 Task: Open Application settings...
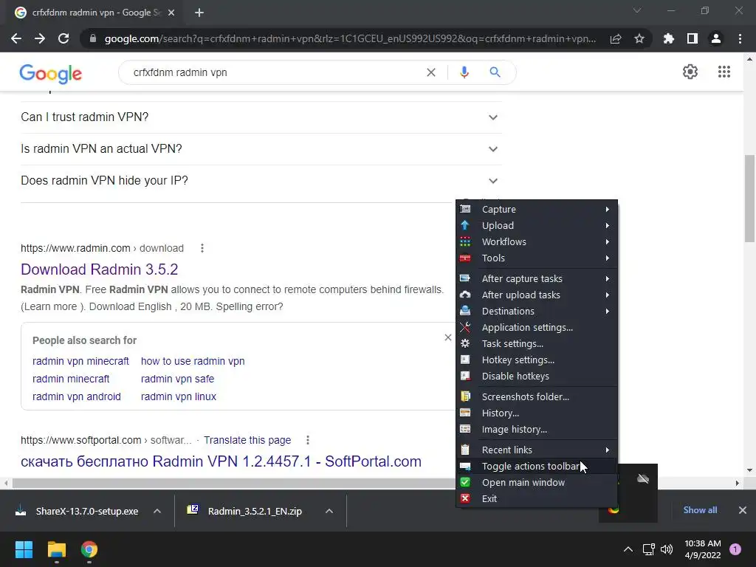click(x=536, y=328)
